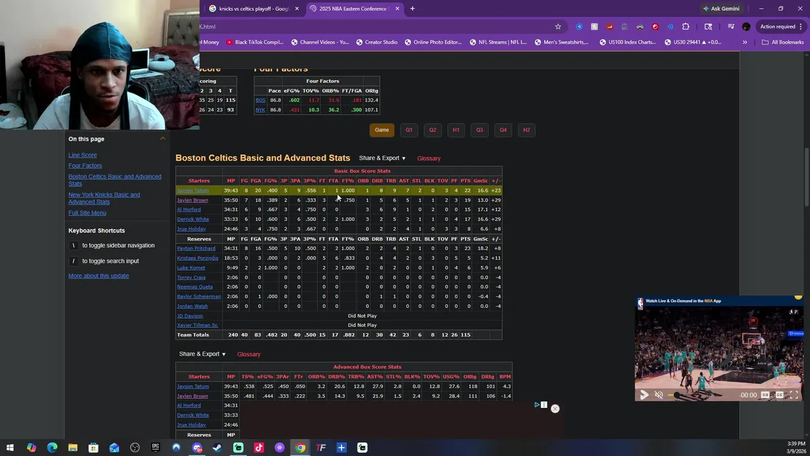This screenshot has width=810, height=456.
Task: Open the Online Photo Editor bookmark
Action: coord(433,42)
